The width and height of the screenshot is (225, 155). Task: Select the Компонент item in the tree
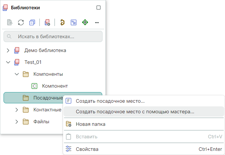[55, 86]
